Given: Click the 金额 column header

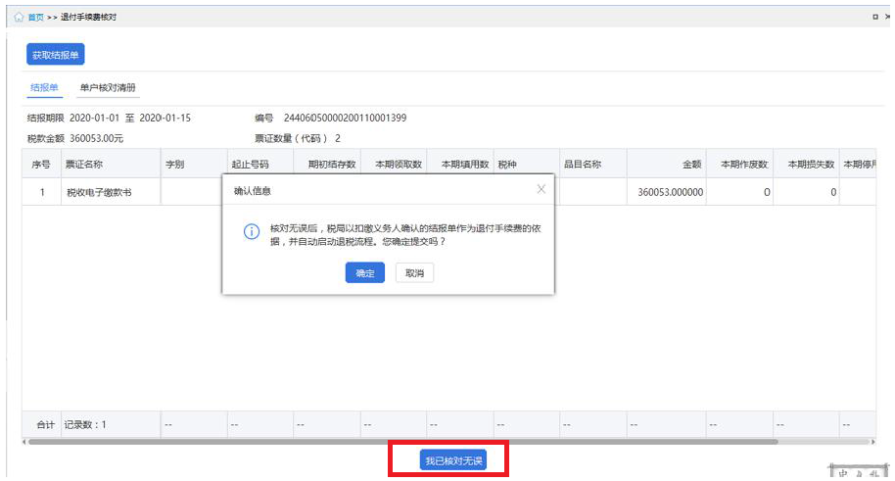Looking at the screenshot, I should tap(667, 164).
